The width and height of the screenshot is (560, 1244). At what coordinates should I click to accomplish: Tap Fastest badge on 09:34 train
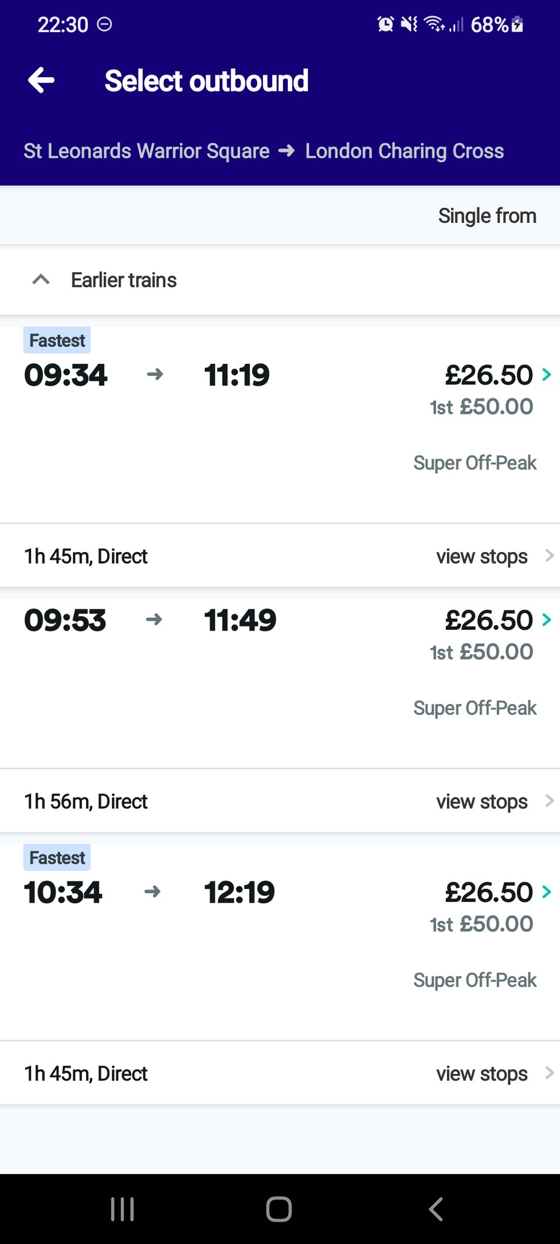(57, 341)
